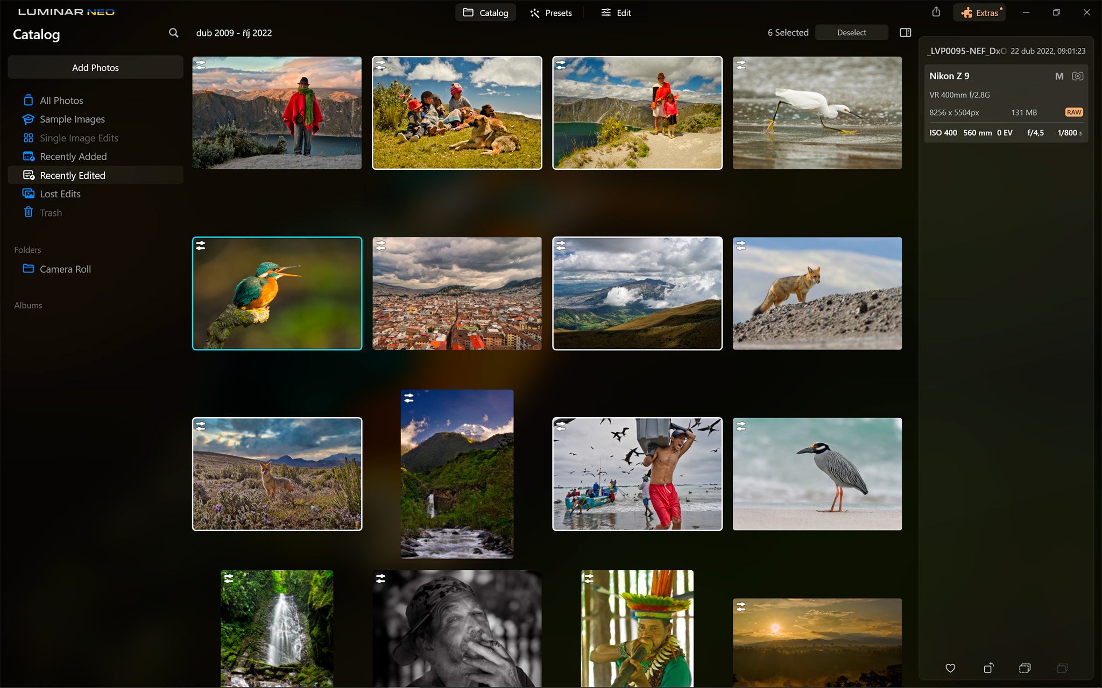Click the Lost Edits icon
The height and width of the screenshot is (688, 1102).
click(29, 193)
